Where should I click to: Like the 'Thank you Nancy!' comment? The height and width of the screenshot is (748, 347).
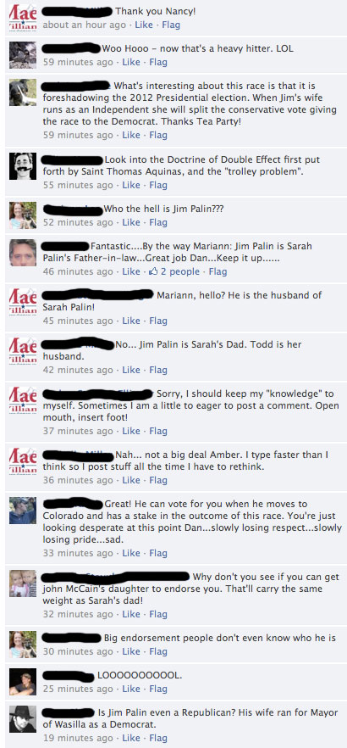[x=144, y=25]
